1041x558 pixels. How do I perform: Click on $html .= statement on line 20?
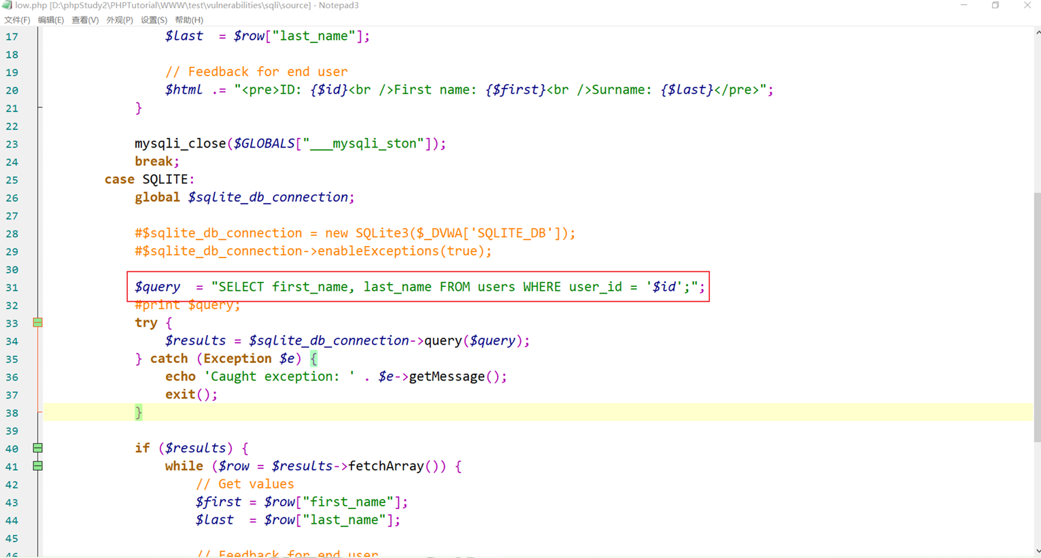(x=469, y=90)
